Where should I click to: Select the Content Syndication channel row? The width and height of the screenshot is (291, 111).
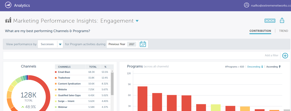coord(83,84)
